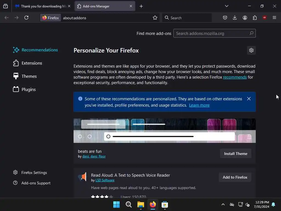Open Firefox View button in tab strip
Image resolution: width=281 pixels, height=211 pixels.
coord(5,6)
